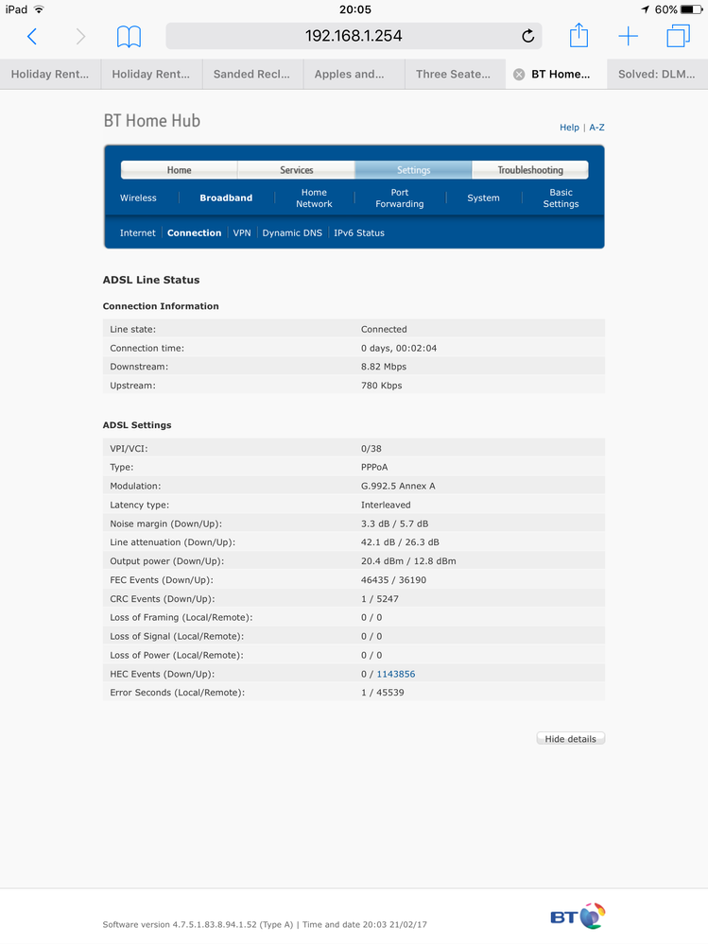Switch to first Holiday Rent tab
Viewport: 708px width, 944px height.
pos(50,74)
